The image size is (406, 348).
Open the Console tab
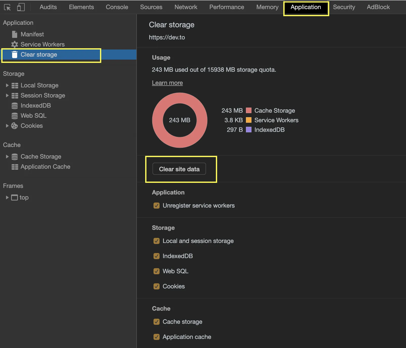coord(117,7)
